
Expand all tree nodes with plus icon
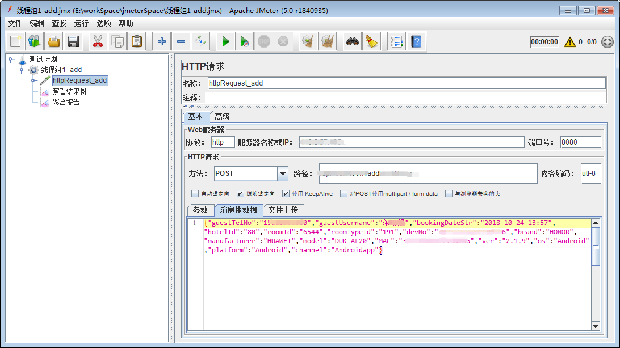pos(162,41)
